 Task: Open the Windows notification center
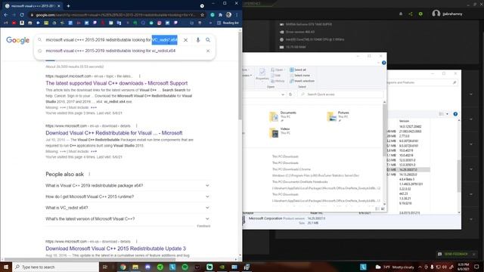(476, 267)
